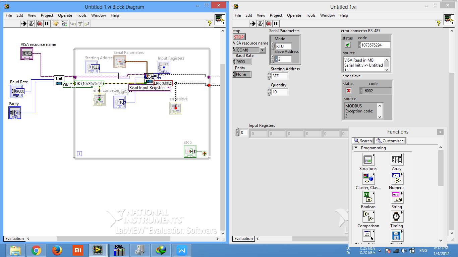Click error converter source text scrollbar
458x257 pixels.
[387, 64]
